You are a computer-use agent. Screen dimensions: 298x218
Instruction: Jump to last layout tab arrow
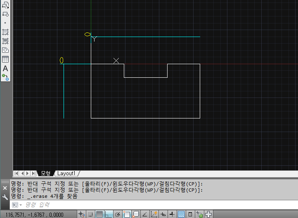click(33, 173)
